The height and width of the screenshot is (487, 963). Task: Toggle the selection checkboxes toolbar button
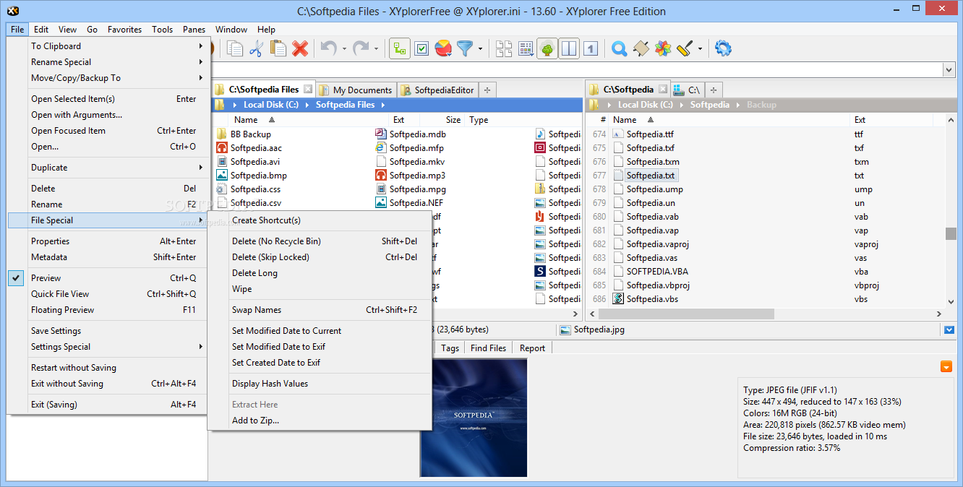(421, 48)
